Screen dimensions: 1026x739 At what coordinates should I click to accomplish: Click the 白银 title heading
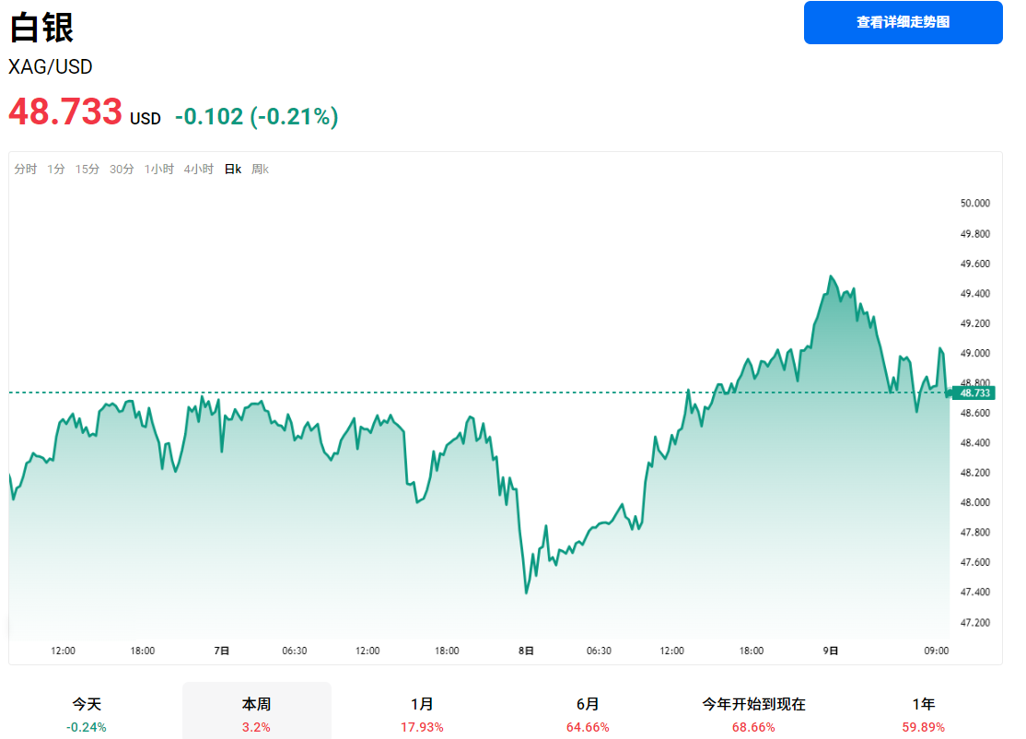(x=41, y=28)
